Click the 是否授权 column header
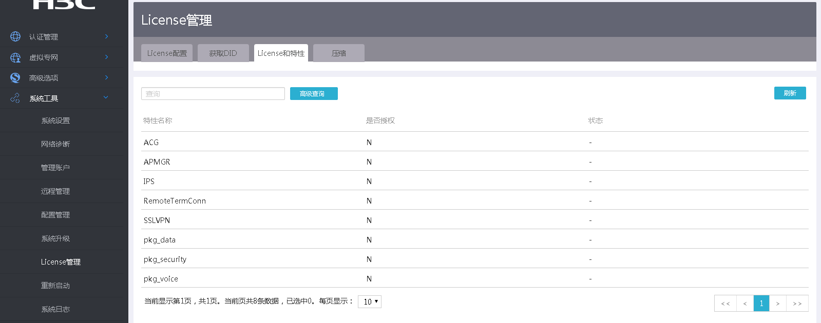Image resolution: width=821 pixels, height=323 pixels. (x=380, y=120)
